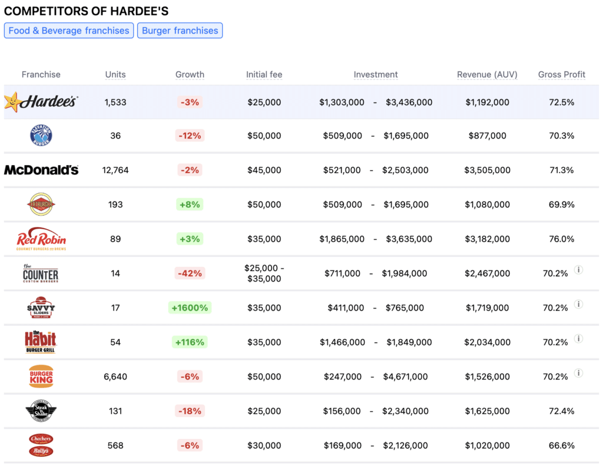Sort by the Gross Profit column header
Image resolution: width=603 pixels, height=472 pixels.
click(x=561, y=74)
